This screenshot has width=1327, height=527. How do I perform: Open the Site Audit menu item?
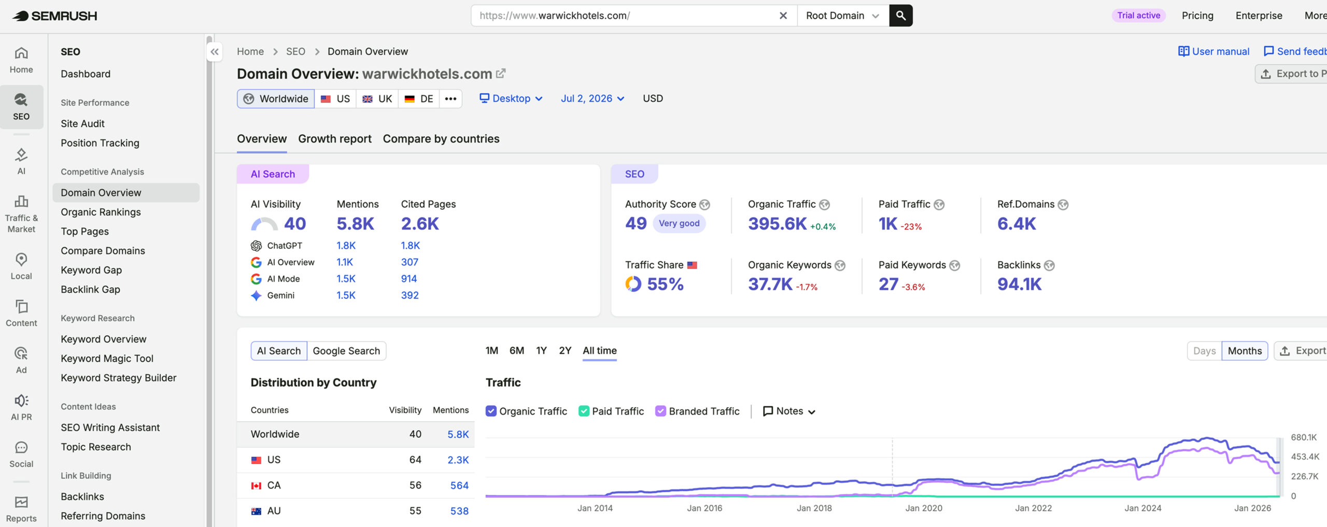point(82,123)
